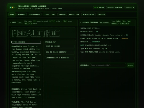Go to the UPLINKS tab
Screen dimensions: 144x108
click(x=101, y=14)
